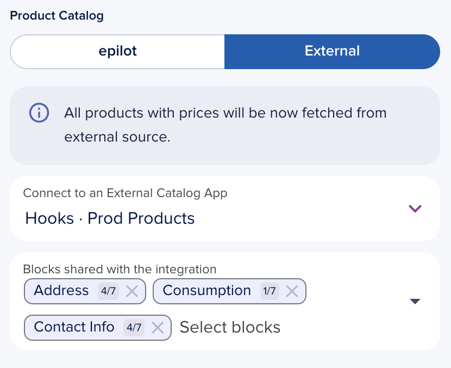Select the External catalog option
Image resolution: width=451 pixels, height=368 pixels.
[332, 52]
